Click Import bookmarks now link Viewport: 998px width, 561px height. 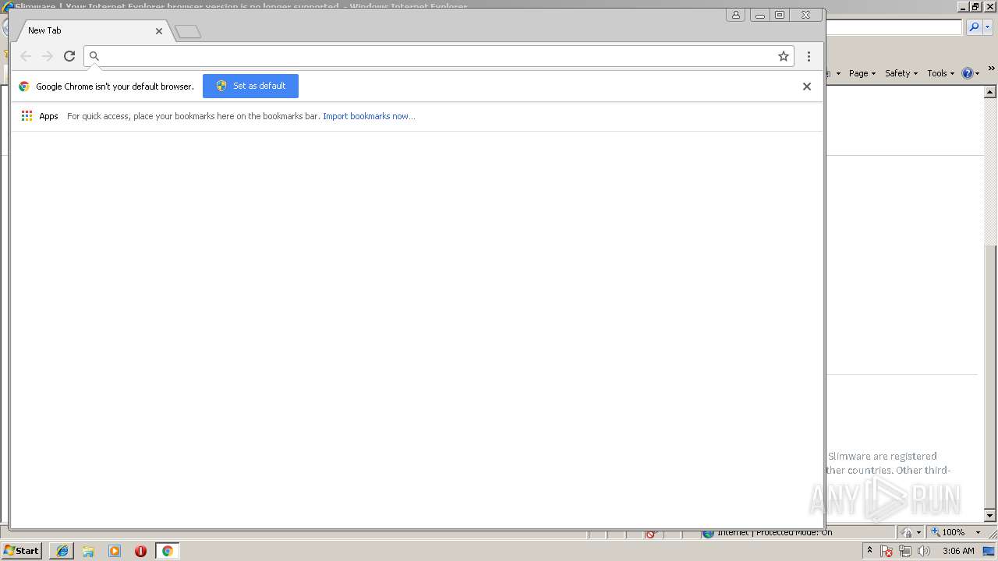pyautogui.click(x=369, y=116)
